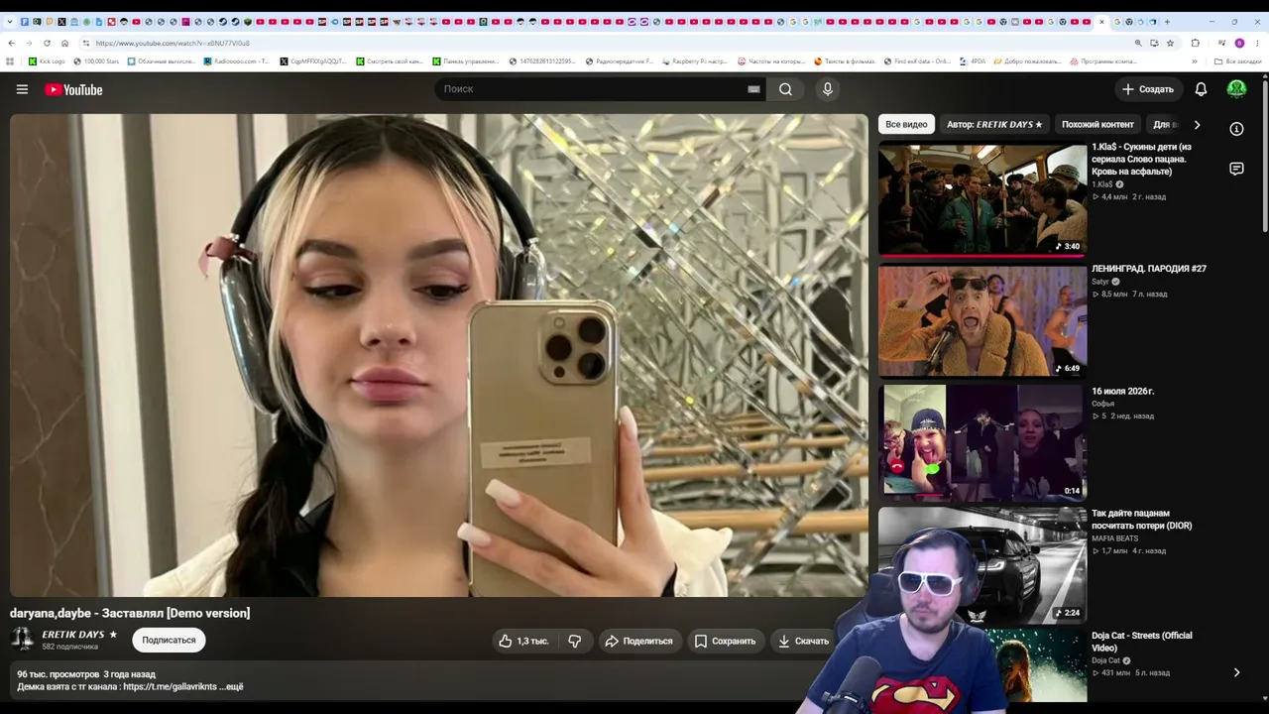This screenshot has width=1269, height=714.
Task: Open the 4PDA bookmark
Action: pyautogui.click(x=971, y=61)
